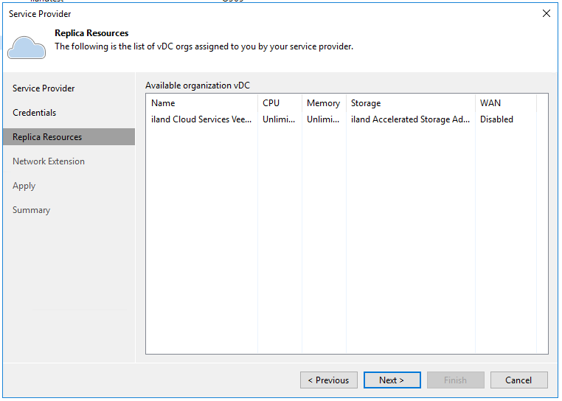The height and width of the screenshot is (401, 562).
Task: Select the iland Cloud Services vDC row
Action: pos(201,119)
